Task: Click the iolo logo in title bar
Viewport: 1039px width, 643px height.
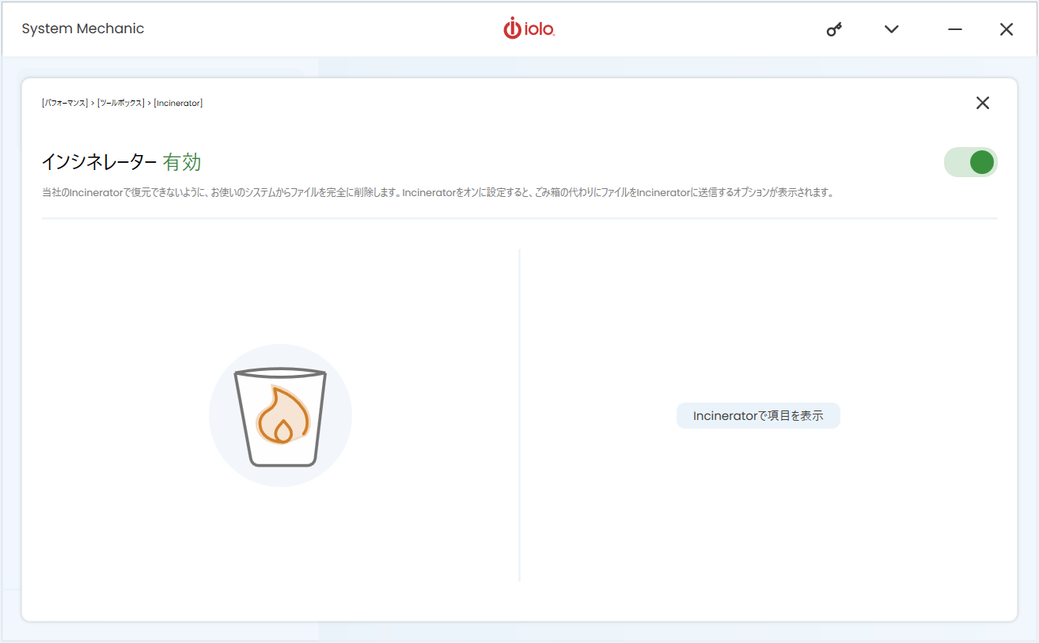Action: tap(529, 29)
